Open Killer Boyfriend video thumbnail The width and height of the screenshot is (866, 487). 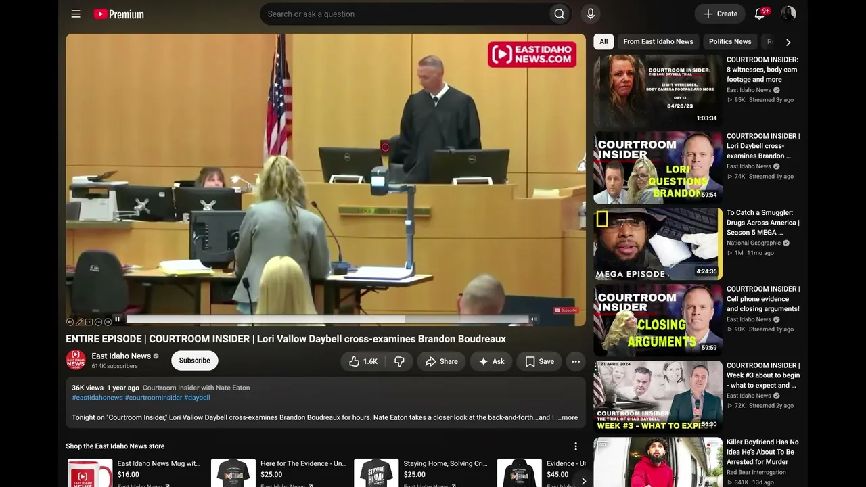[658, 462]
